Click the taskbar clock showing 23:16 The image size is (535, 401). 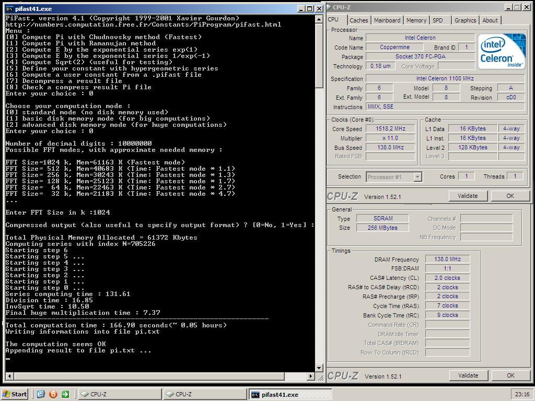click(x=522, y=395)
